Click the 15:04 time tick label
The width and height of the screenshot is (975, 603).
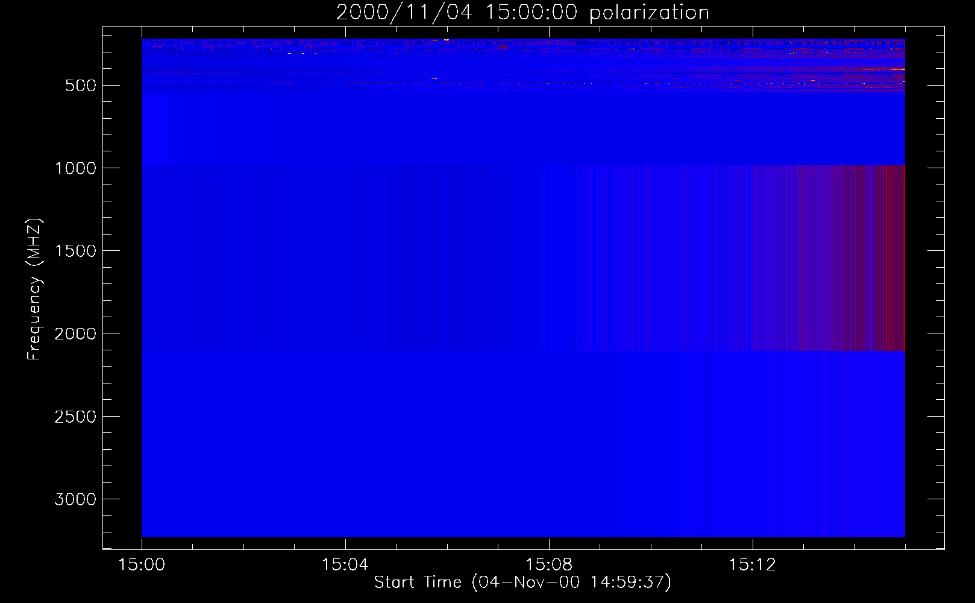[x=345, y=565]
